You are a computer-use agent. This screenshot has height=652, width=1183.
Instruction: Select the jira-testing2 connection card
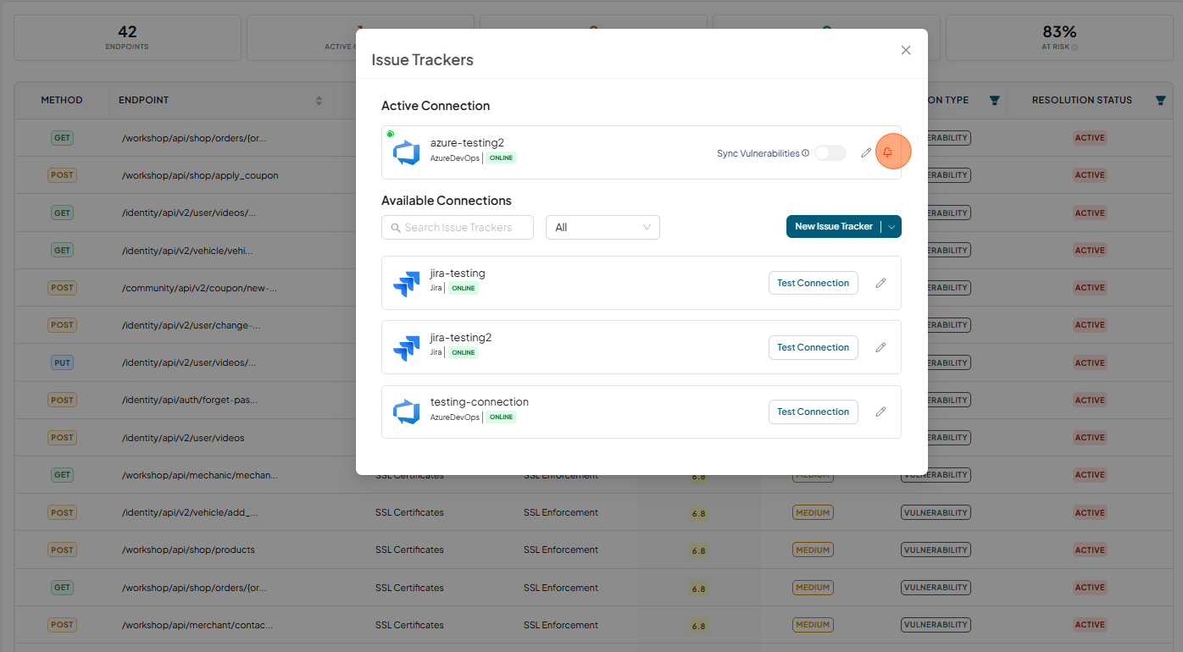(x=641, y=347)
